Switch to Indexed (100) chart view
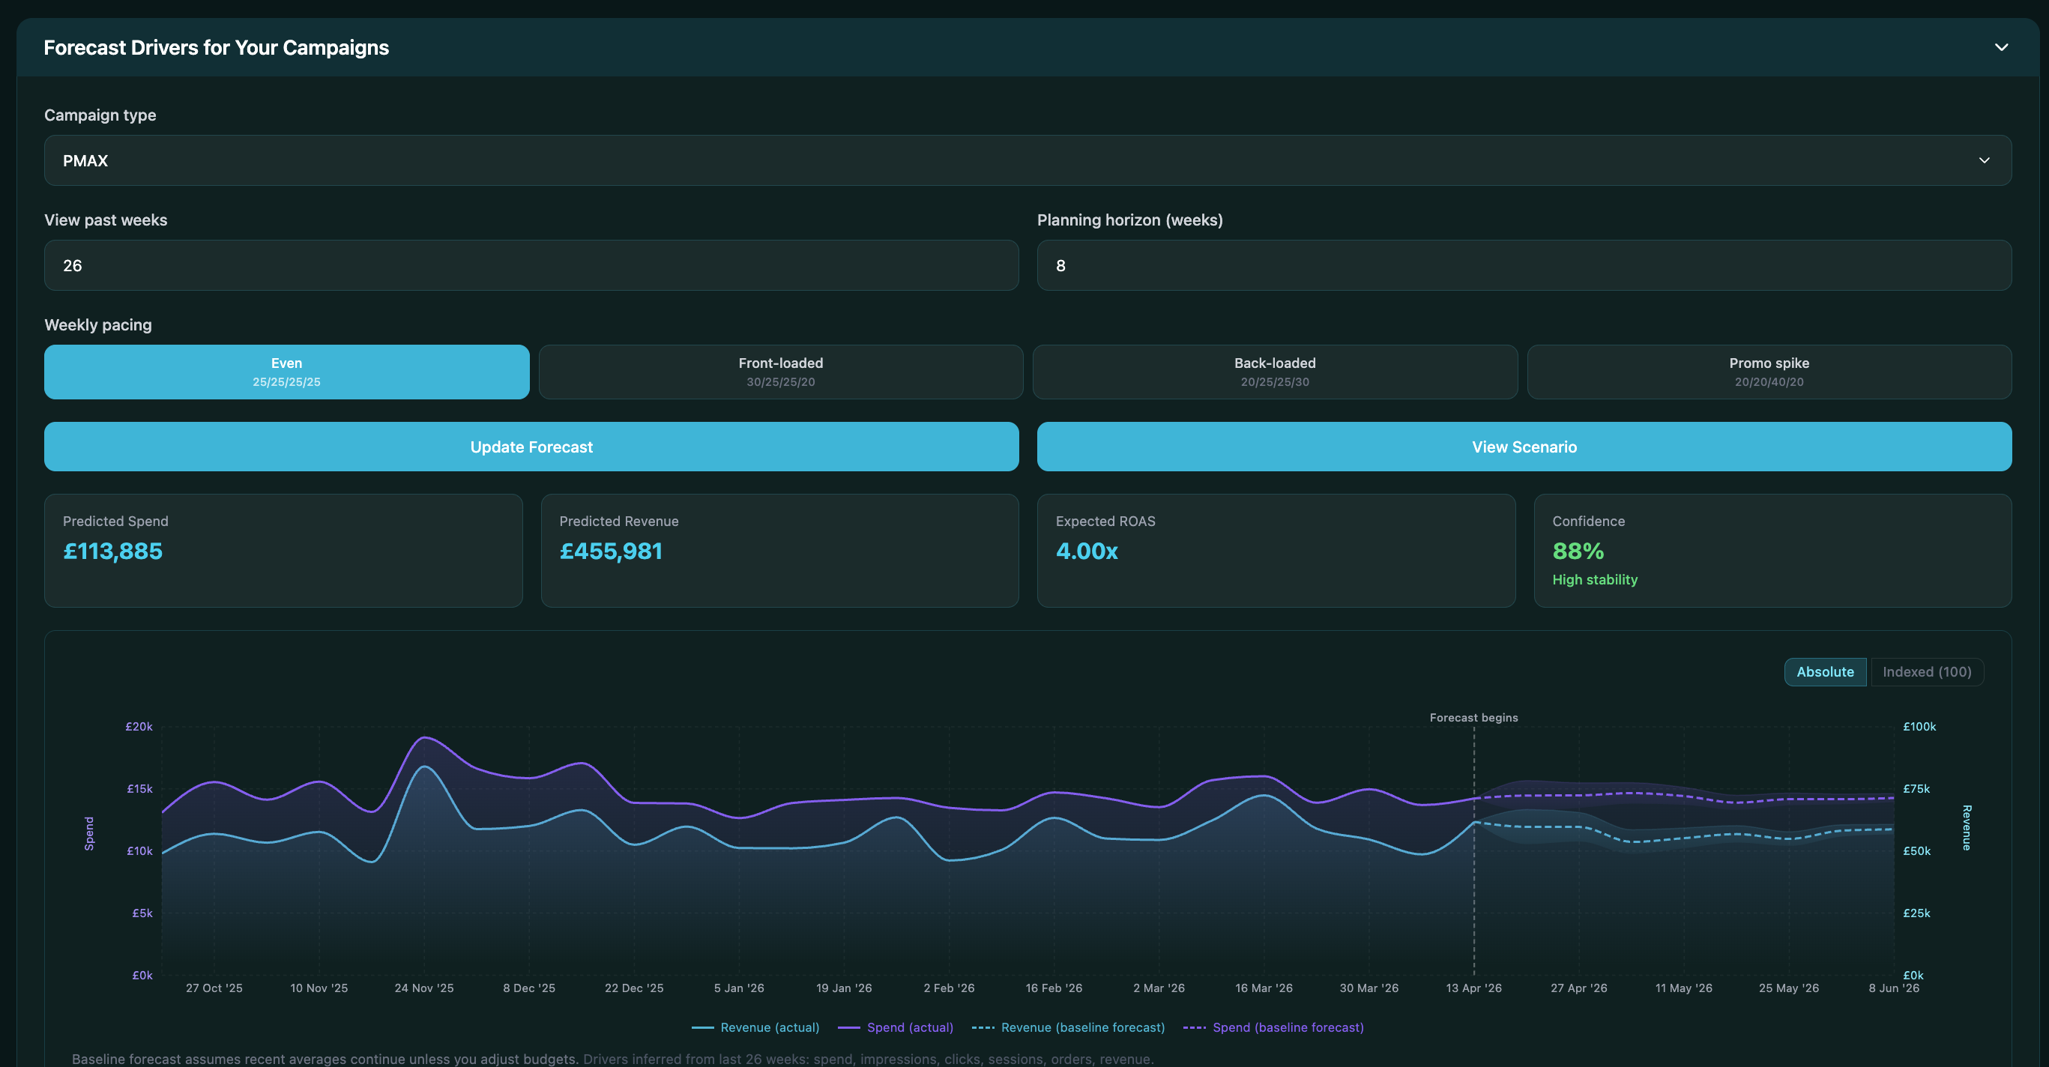Screen dimensions: 2049x1067 (x=1927, y=672)
